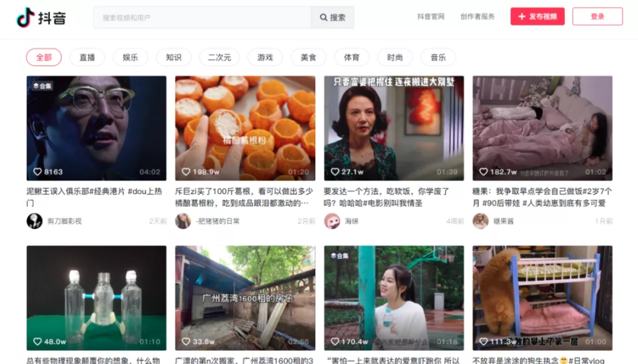Open the dog on bunk bed thumbnail
This screenshot has width=638, height=364.
tap(542, 298)
